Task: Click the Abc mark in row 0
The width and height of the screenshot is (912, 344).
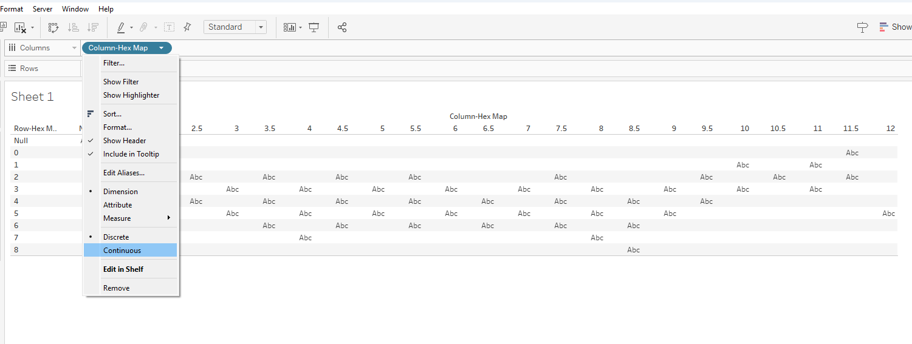Action: tap(852, 153)
